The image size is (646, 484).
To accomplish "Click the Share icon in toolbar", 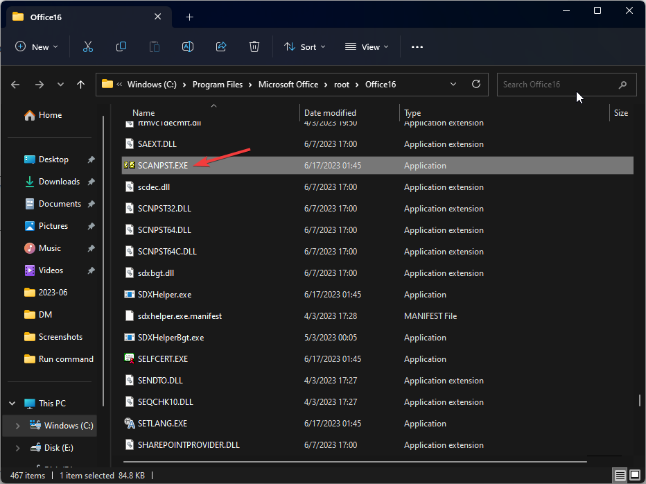I will (x=221, y=47).
